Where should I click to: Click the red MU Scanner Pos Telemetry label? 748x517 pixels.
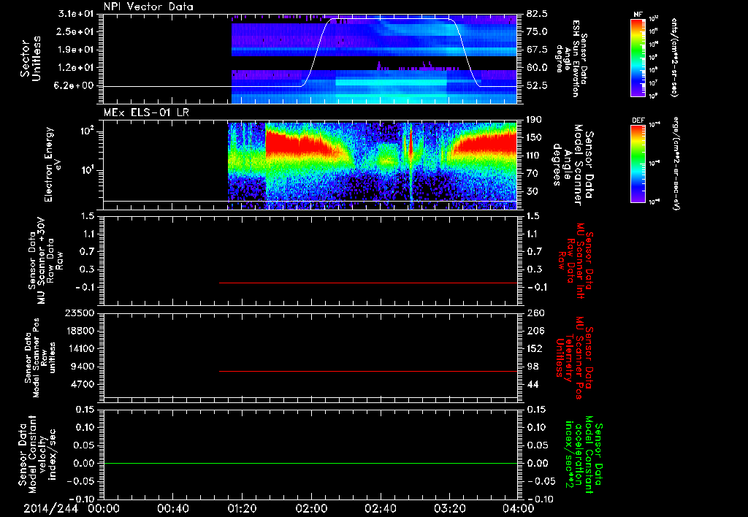[574, 358]
